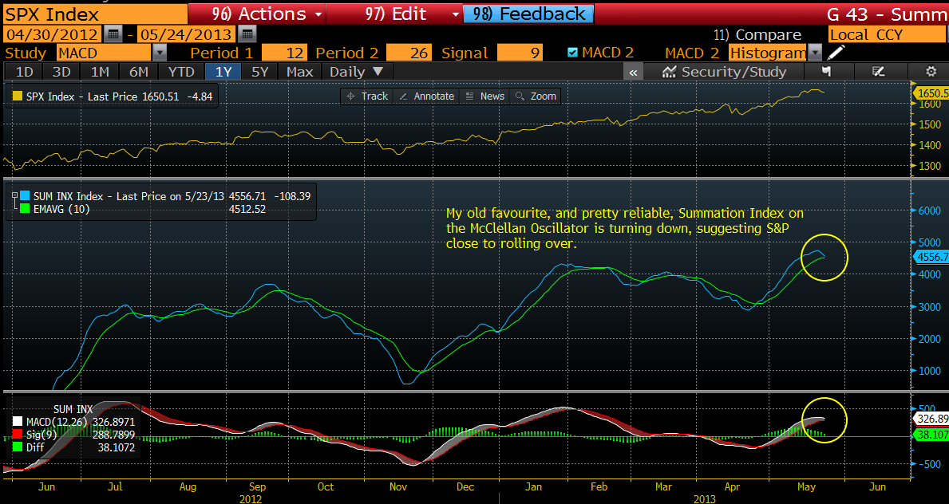
Task: Activate the Track crosshair tool
Action: (367, 96)
